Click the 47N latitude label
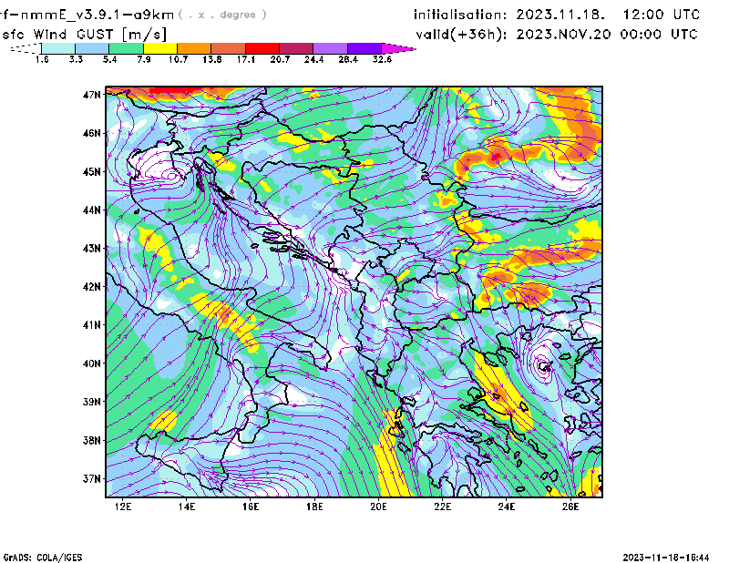The image size is (729, 563). [x=92, y=95]
